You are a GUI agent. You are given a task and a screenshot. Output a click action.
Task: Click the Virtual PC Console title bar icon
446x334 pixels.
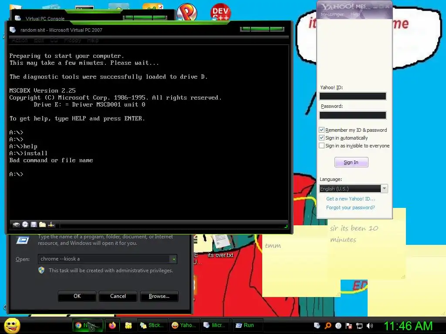pyautogui.click(x=18, y=18)
